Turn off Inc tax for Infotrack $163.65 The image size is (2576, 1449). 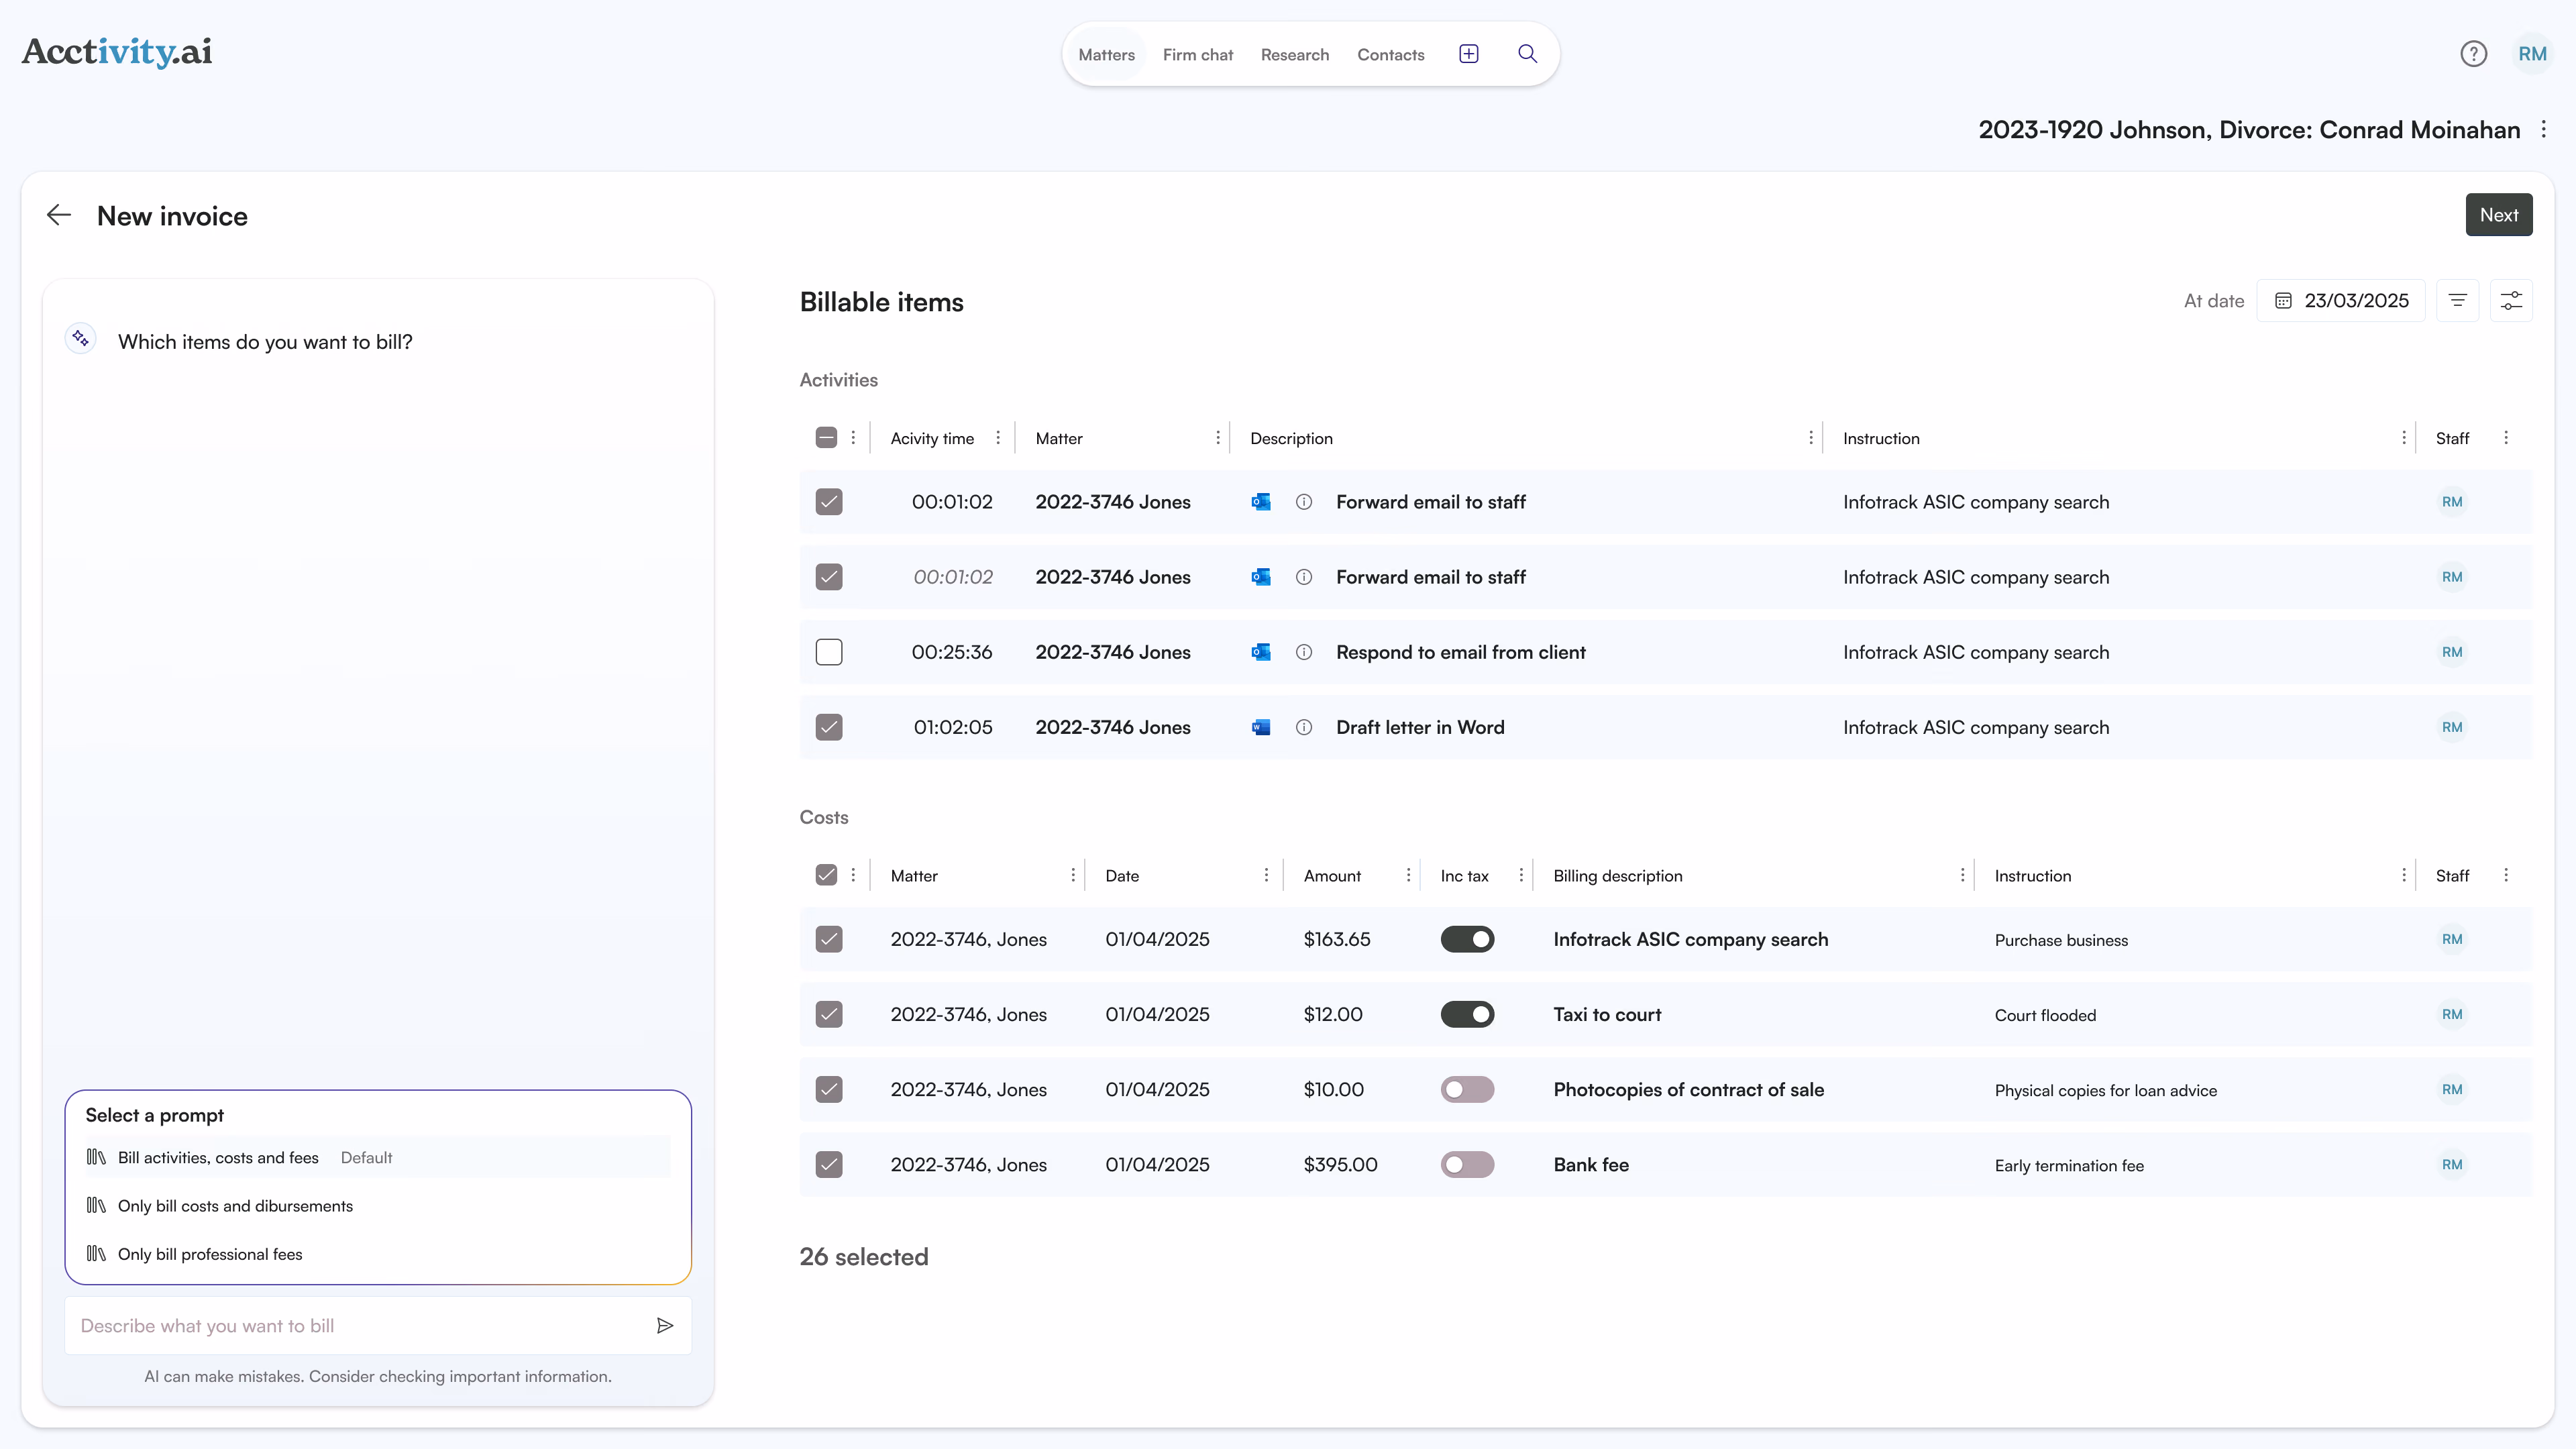[x=1467, y=939]
